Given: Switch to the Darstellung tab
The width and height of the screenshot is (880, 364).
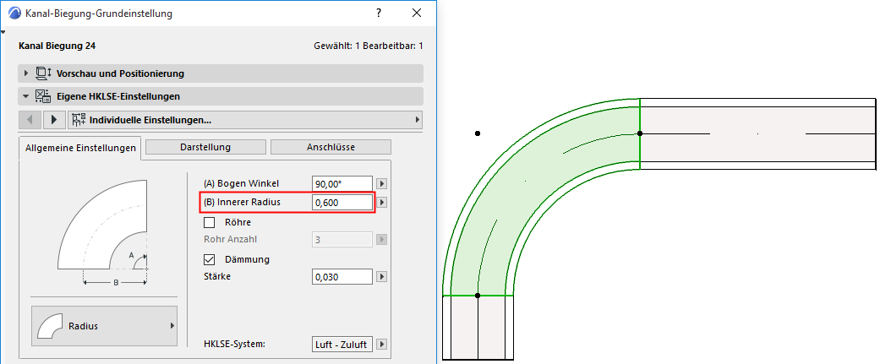Looking at the screenshot, I should pyautogui.click(x=205, y=147).
